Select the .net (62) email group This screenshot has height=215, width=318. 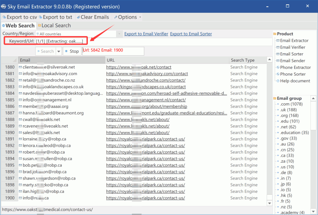pyautogui.click(x=288, y=127)
